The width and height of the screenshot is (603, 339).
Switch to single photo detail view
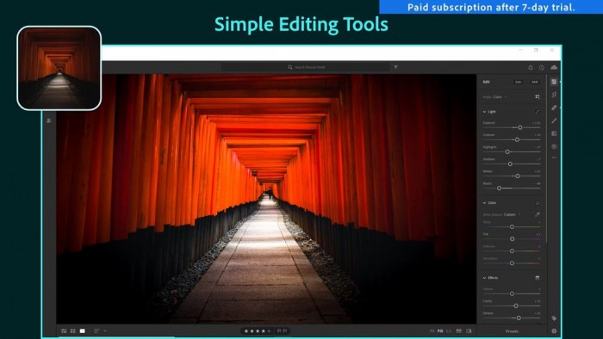click(83, 331)
